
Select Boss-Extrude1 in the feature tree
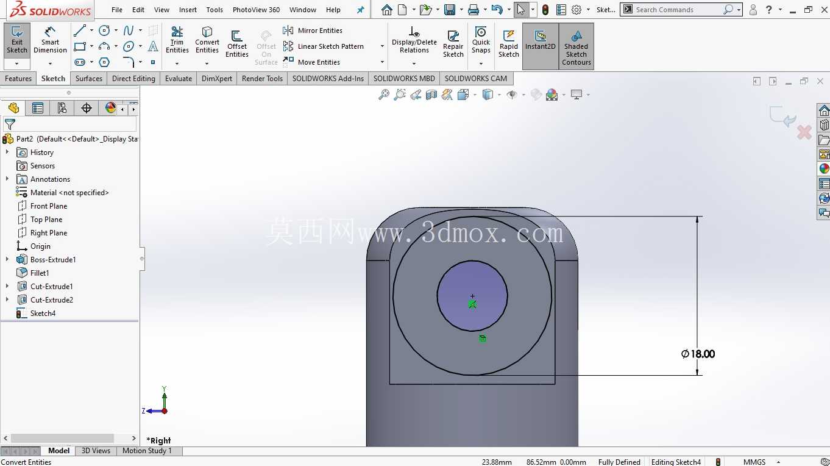pos(46,259)
